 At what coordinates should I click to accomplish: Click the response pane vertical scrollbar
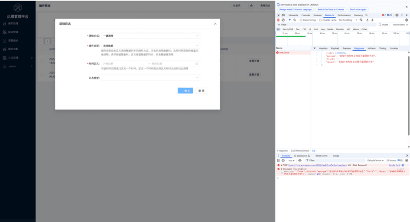coord(409,96)
